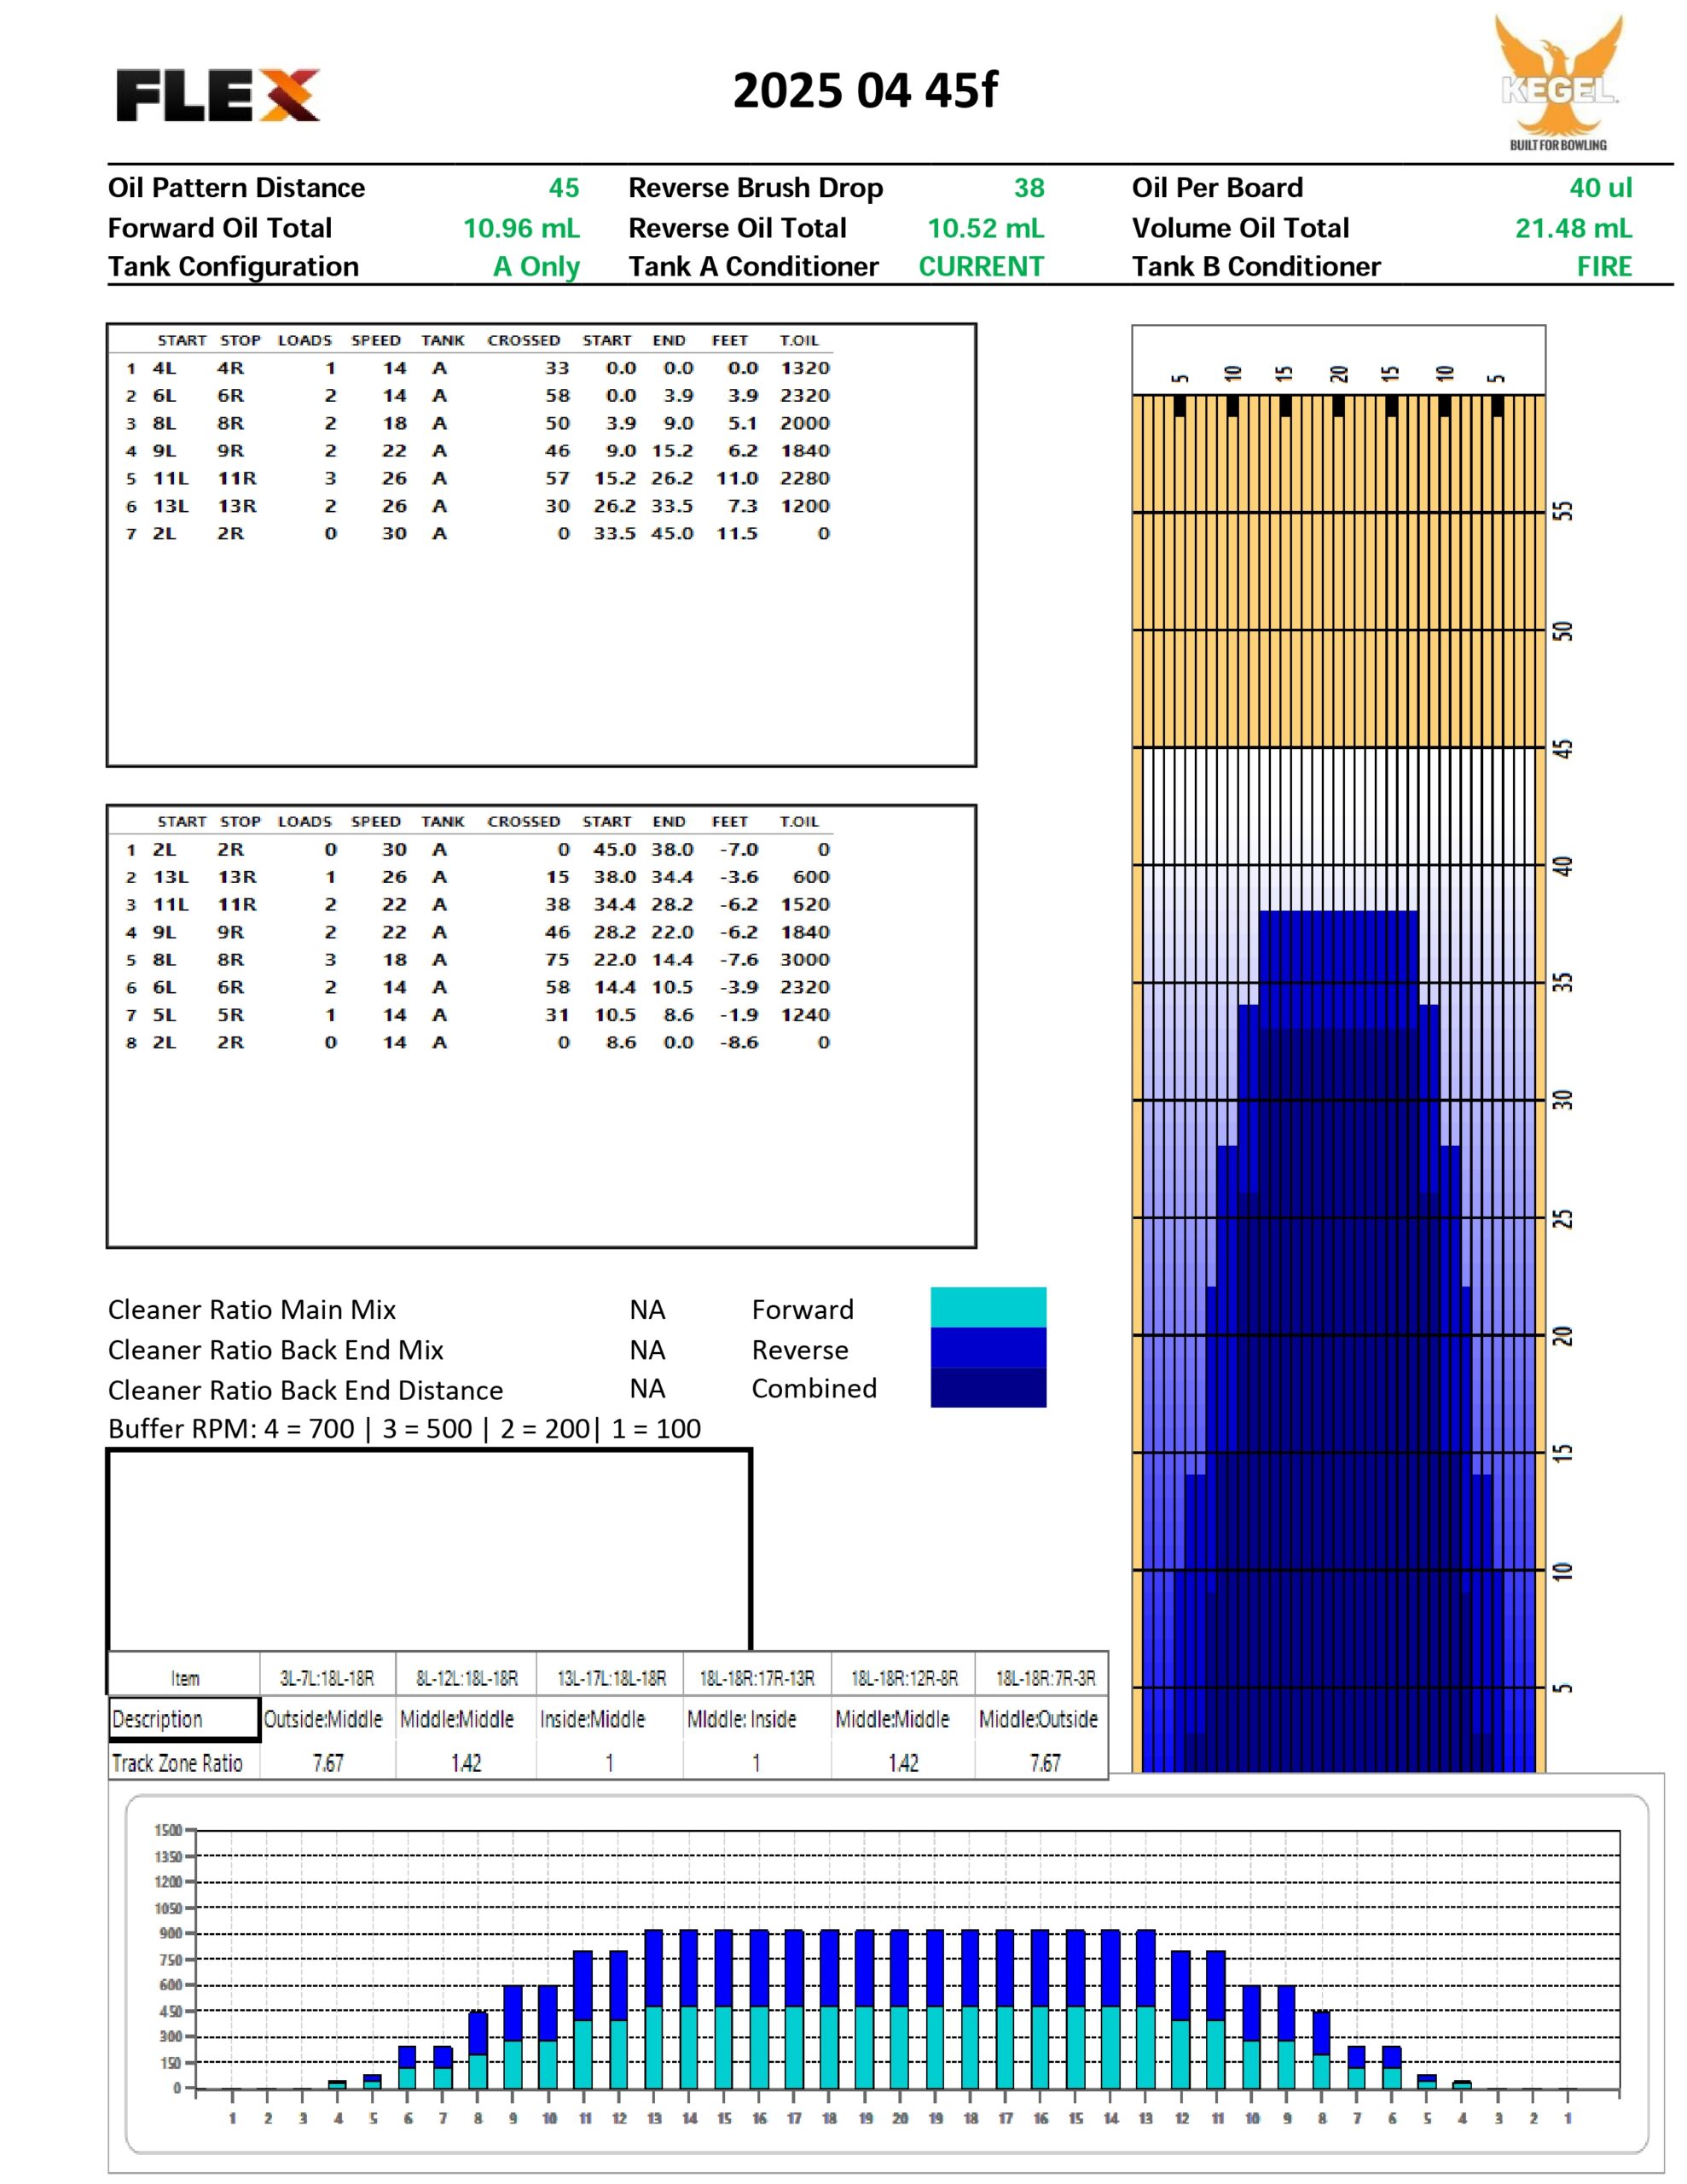
Task: Click the Description cell in the ratio table
Action: (x=185, y=1719)
